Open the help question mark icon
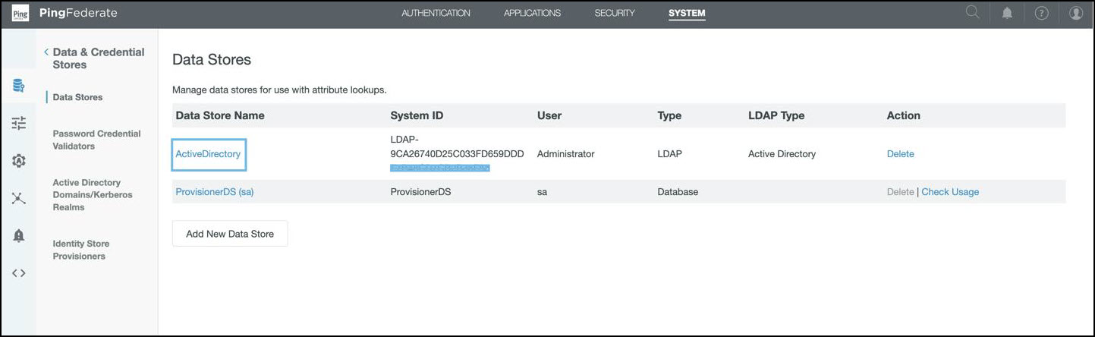 1041,14
